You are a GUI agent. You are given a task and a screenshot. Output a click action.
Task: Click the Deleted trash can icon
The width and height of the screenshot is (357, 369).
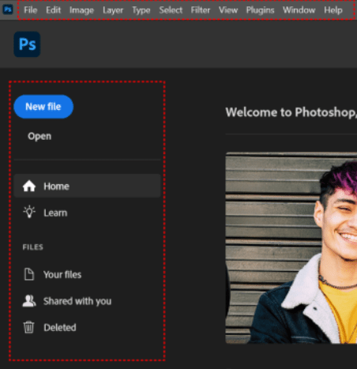click(x=28, y=327)
